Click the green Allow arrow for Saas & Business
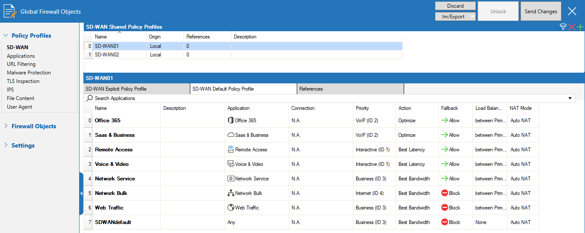Image resolution: width=585 pixels, height=233 pixels. pos(445,135)
